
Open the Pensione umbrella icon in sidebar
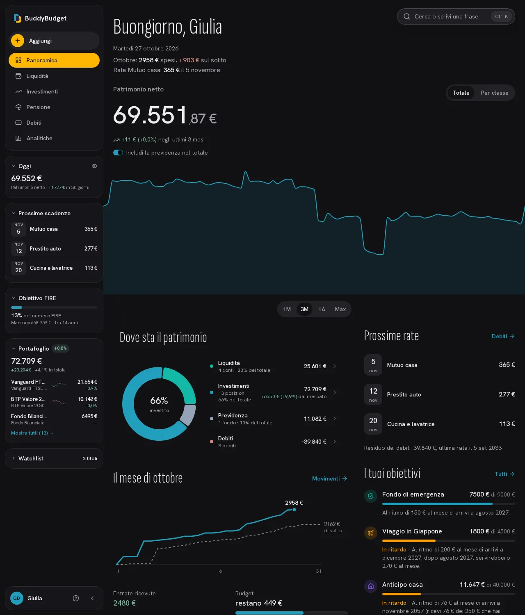point(18,107)
